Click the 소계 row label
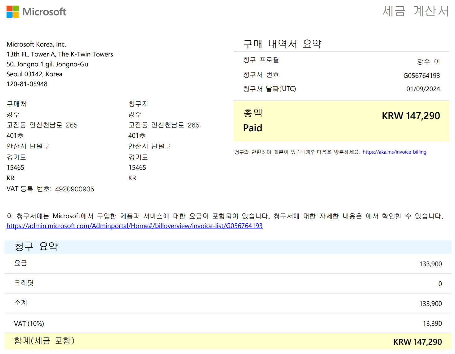 click(21, 303)
